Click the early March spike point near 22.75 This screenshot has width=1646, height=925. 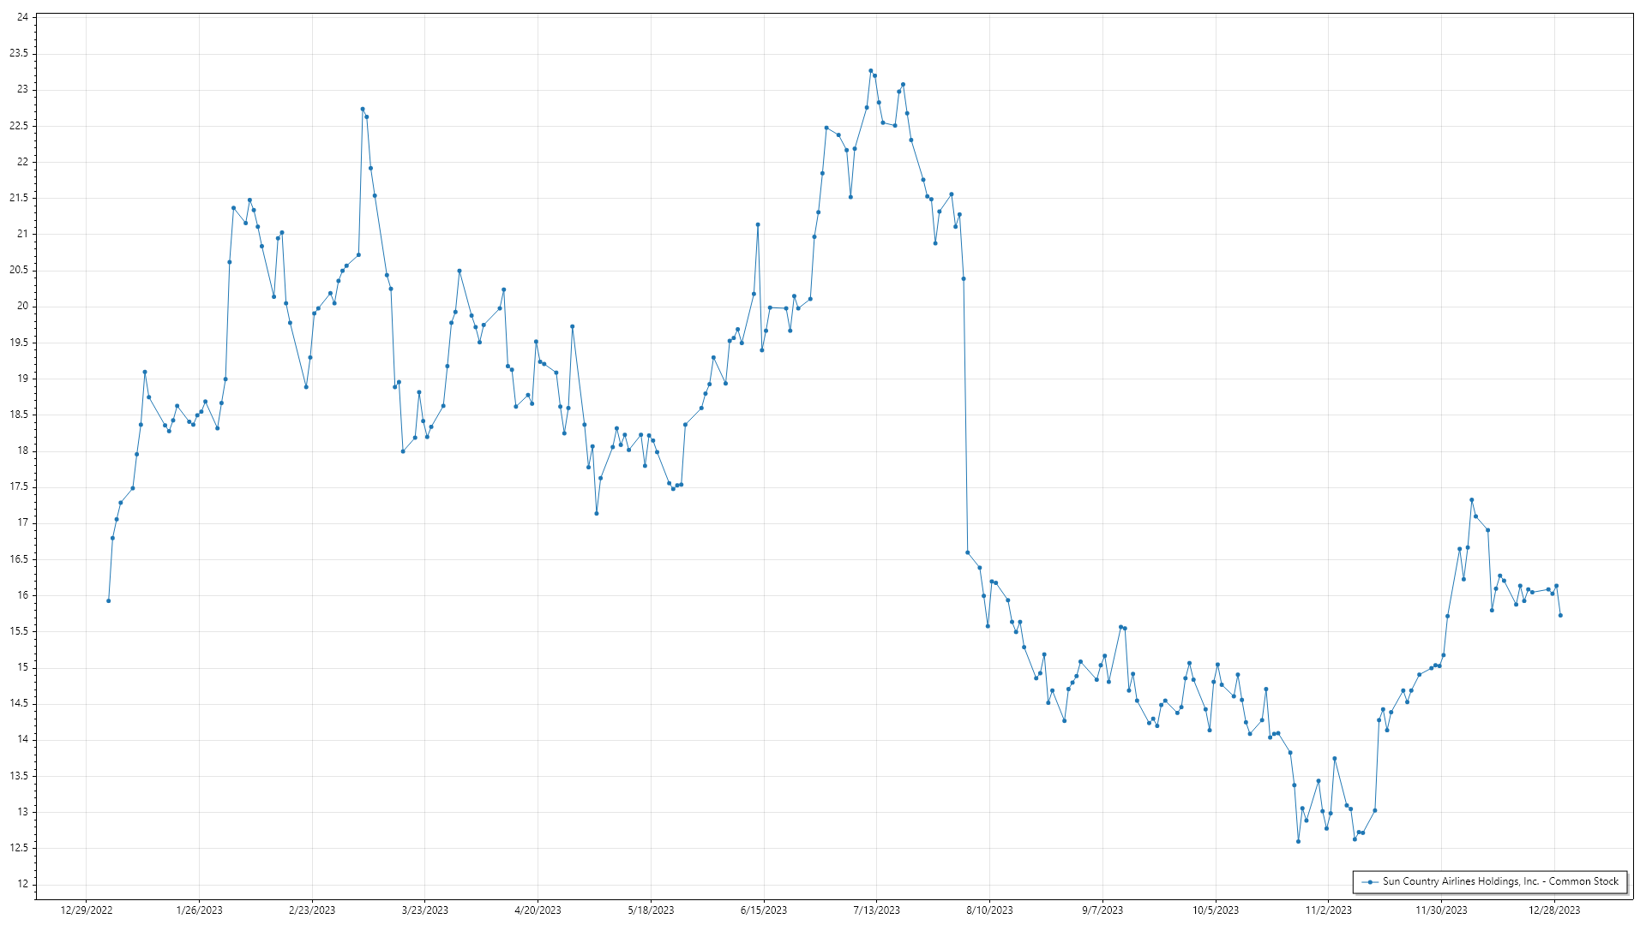pyautogui.click(x=363, y=109)
